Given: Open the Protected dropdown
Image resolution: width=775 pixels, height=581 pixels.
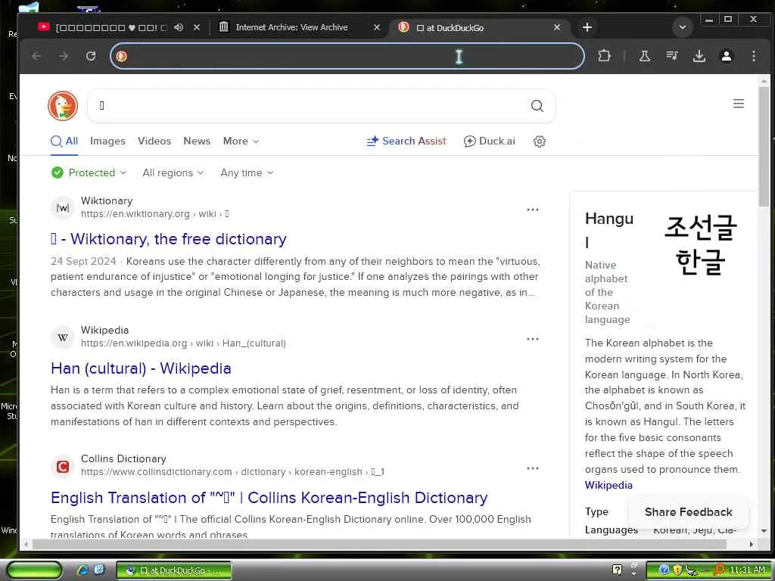Looking at the screenshot, I should coord(89,172).
